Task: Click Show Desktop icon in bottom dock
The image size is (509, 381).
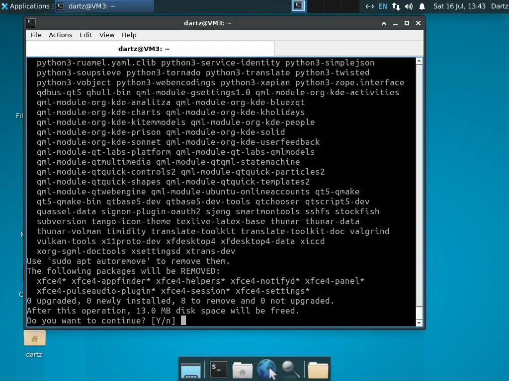Action: pos(190,370)
